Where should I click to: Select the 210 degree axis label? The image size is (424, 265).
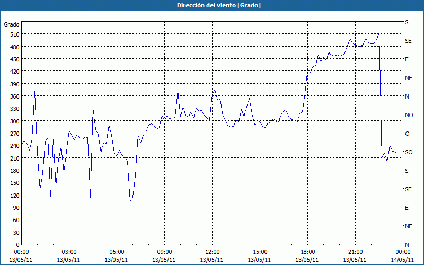(x=15, y=158)
